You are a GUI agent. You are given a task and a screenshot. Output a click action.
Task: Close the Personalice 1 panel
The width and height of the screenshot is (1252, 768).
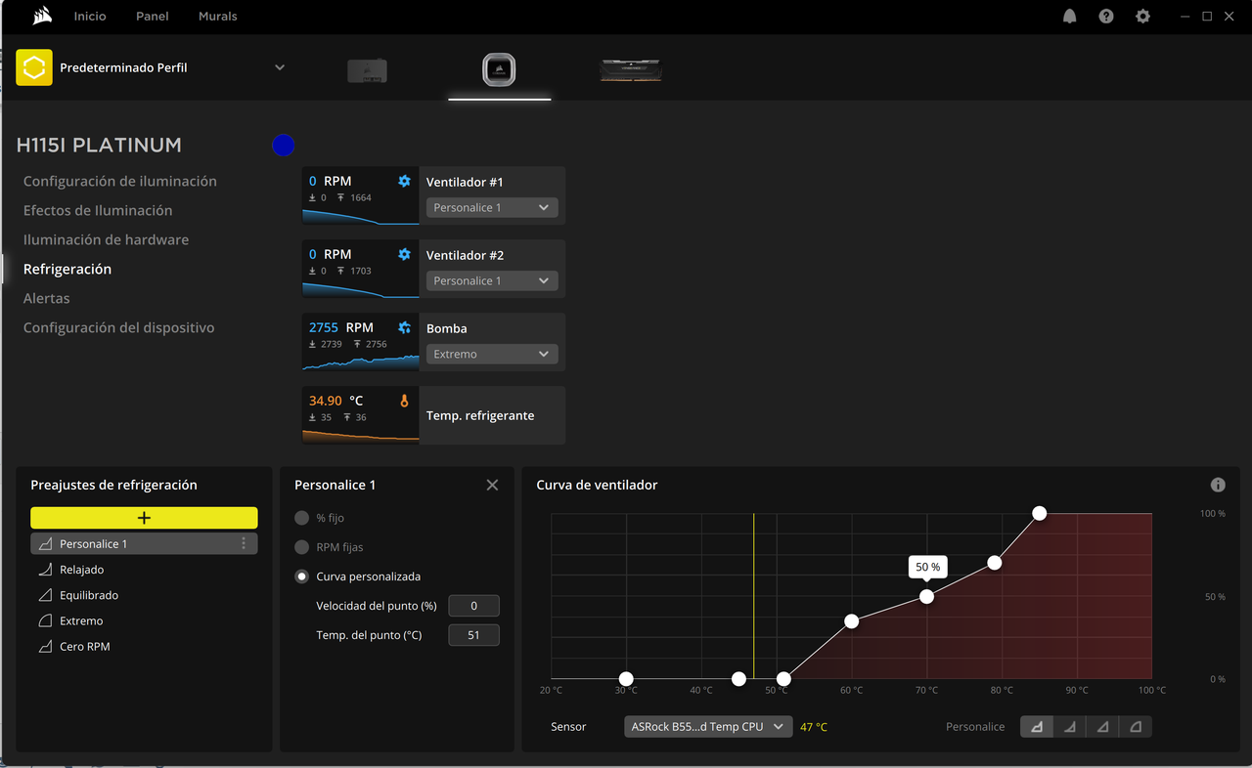pyautogui.click(x=492, y=485)
